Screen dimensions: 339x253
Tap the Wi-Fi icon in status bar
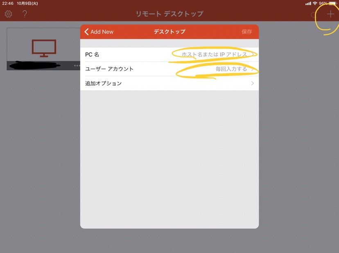pos(315,3)
